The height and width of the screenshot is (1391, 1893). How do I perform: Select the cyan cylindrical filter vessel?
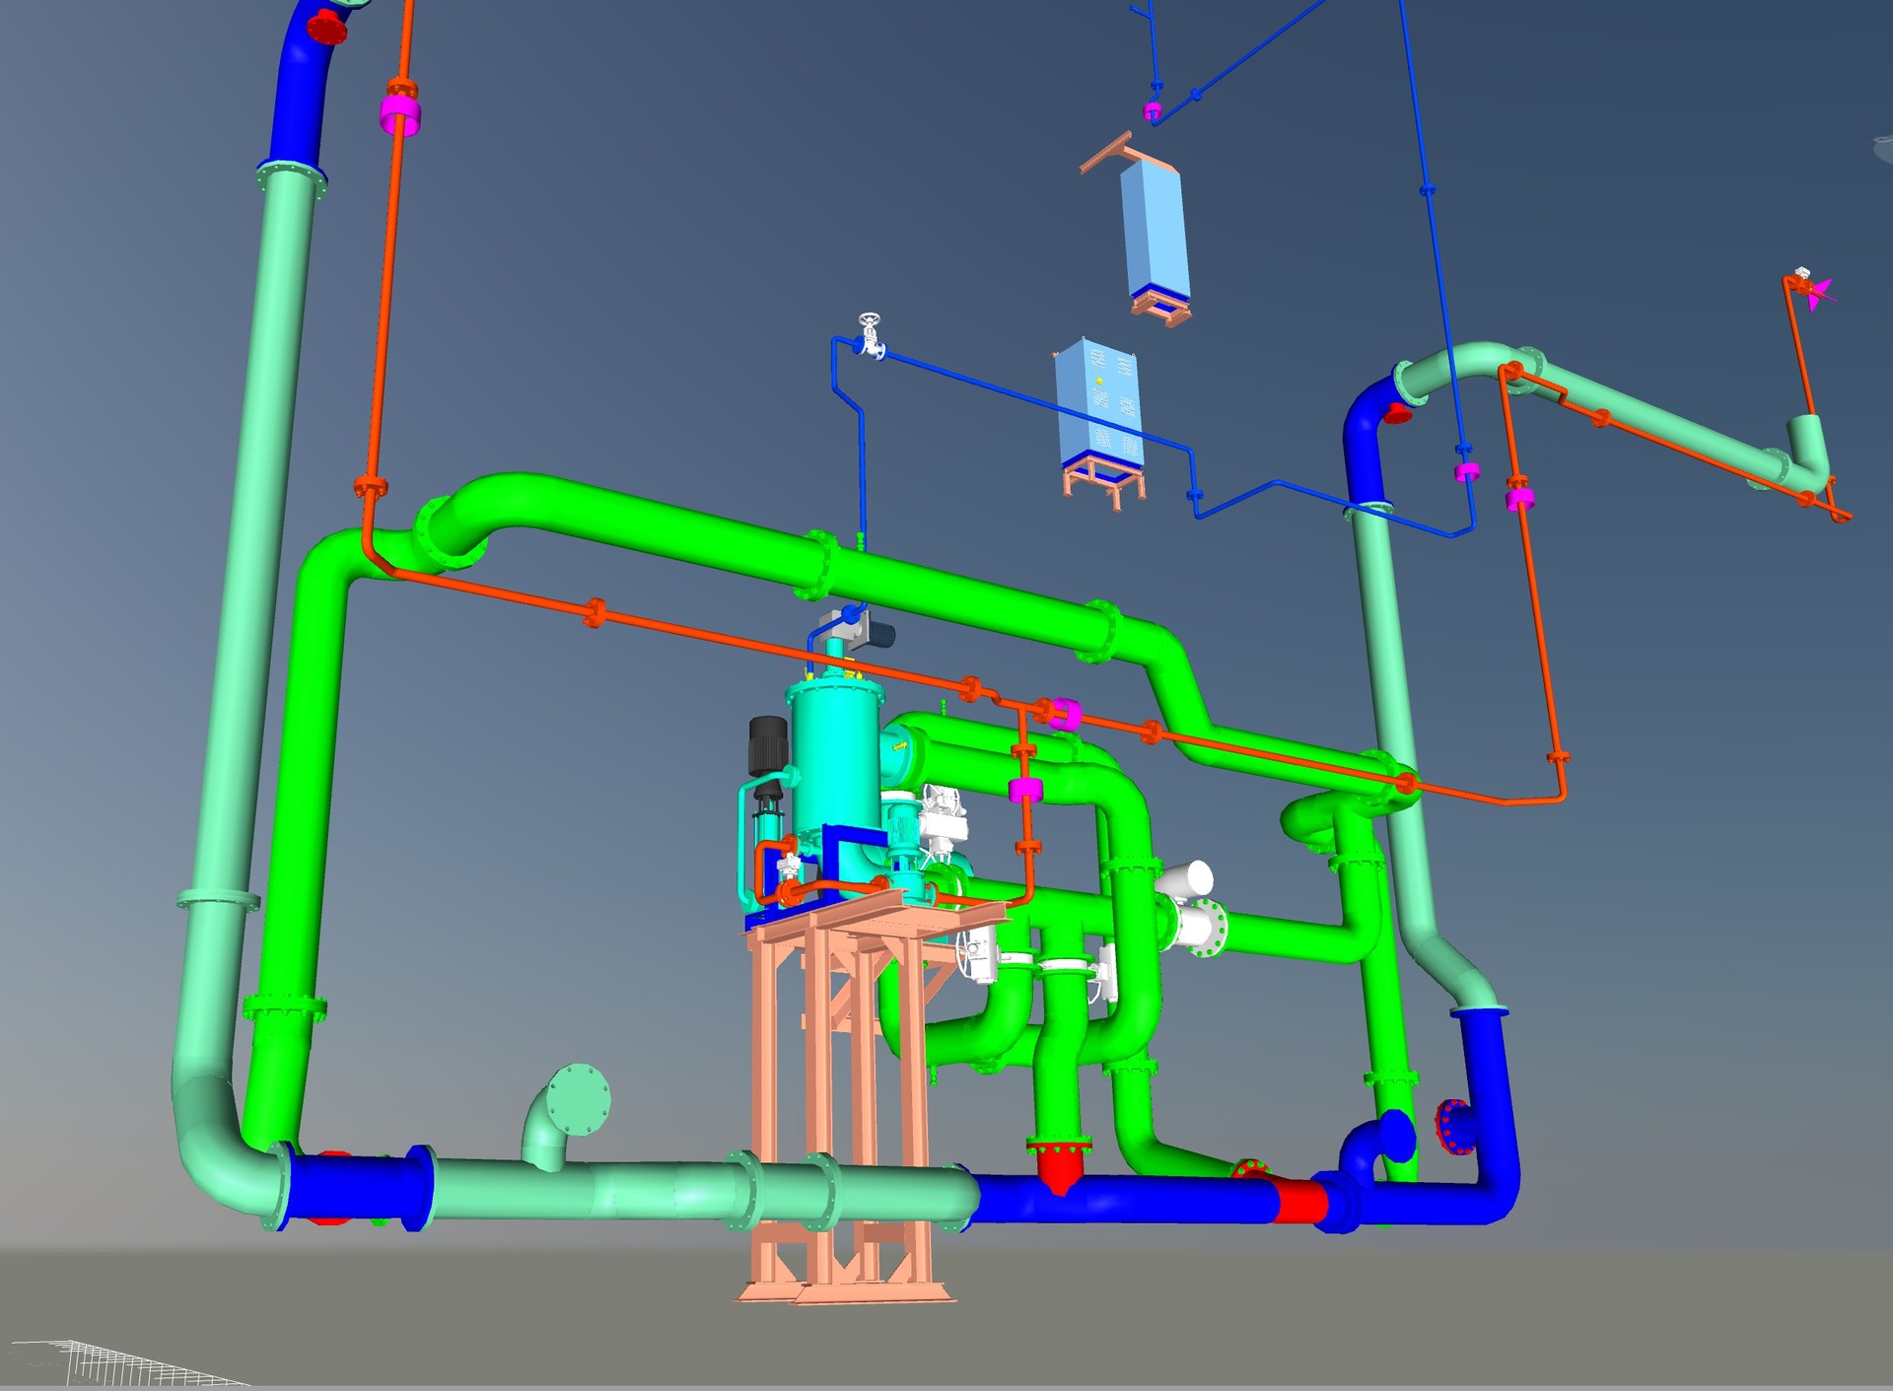tap(834, 759)
